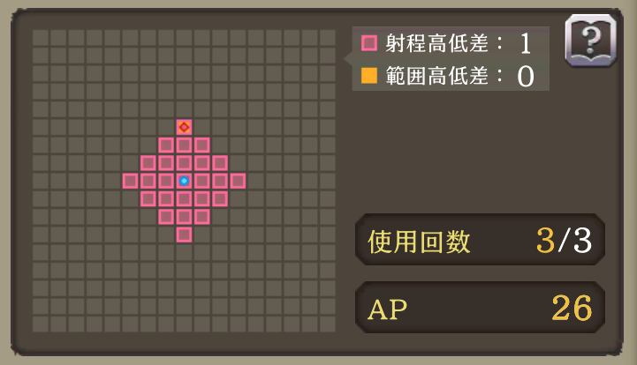Image resolution: width=637 pixels, height=365 pixels.
Task: Click the leftmost pink range cell
Action: pyautogui.click(x=131, y=181)
